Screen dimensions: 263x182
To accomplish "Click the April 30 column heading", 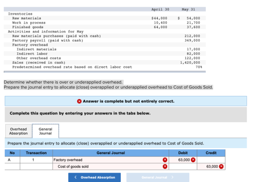I will point(160,9).
